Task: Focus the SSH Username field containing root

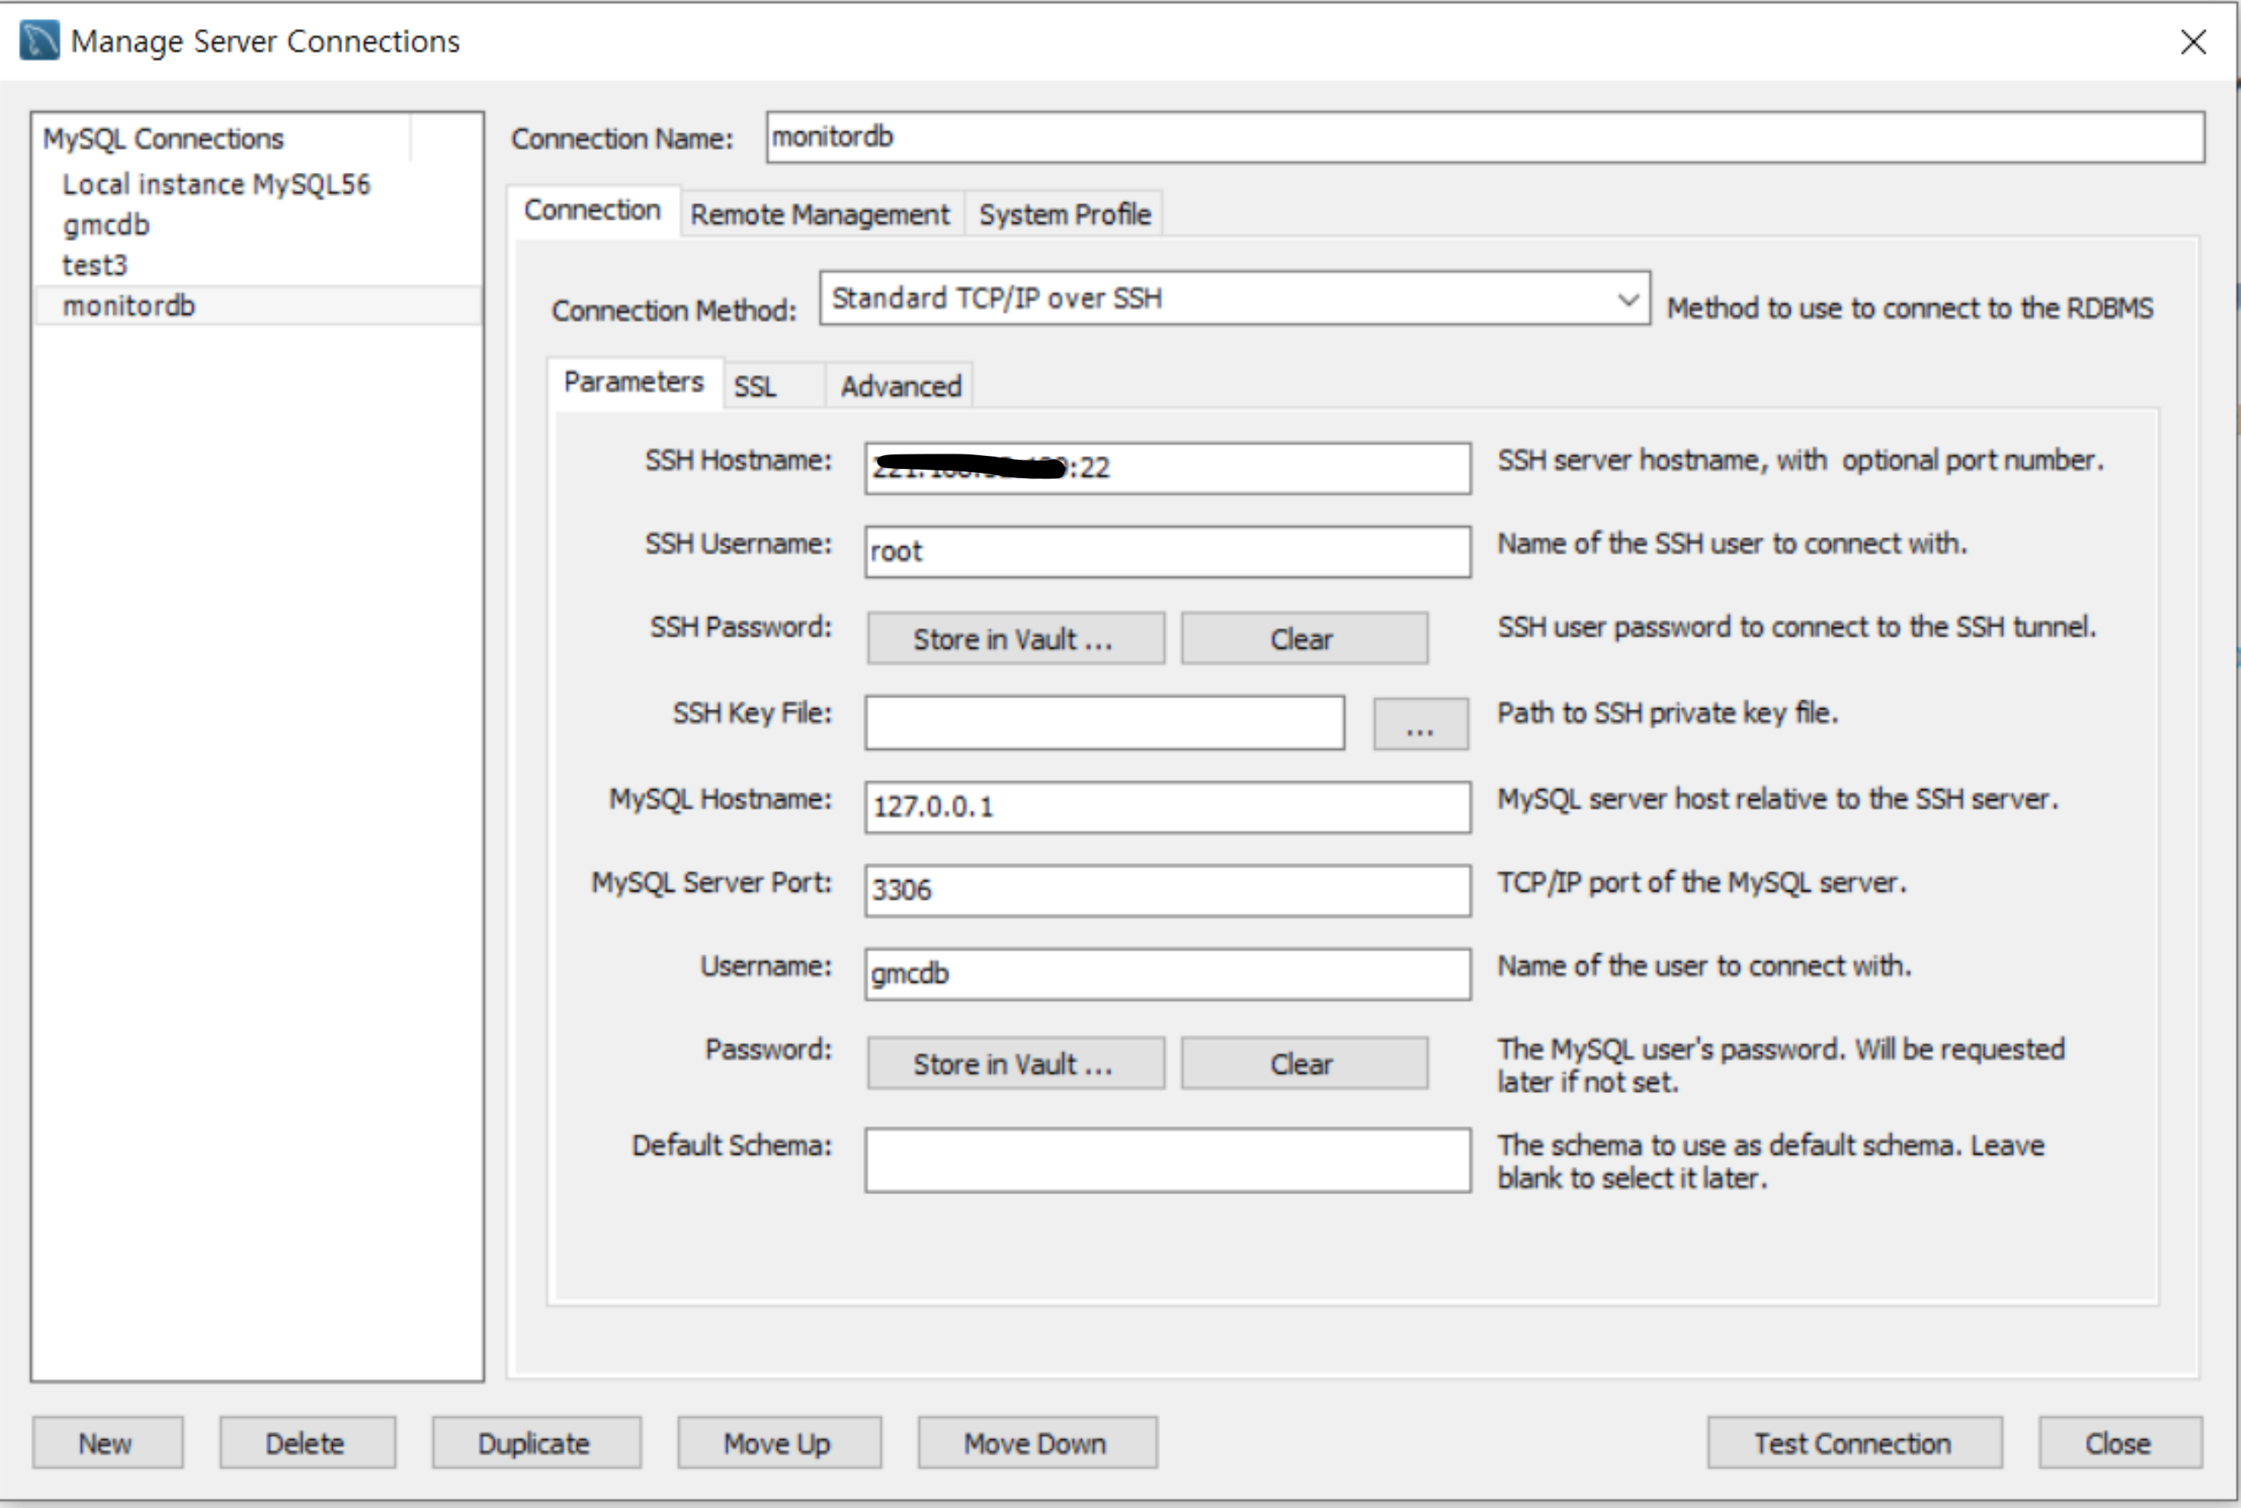Action: click(x=1168, y=551)
